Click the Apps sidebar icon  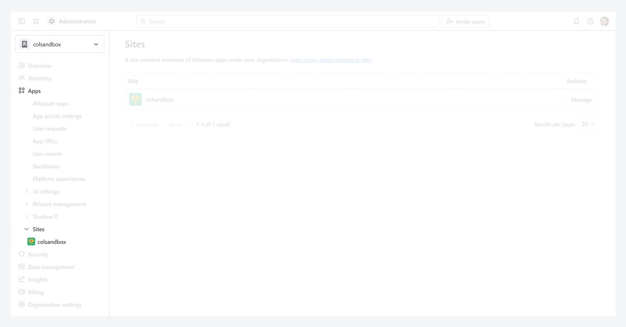pos(22,91)
